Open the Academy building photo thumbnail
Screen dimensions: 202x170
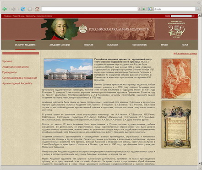[x=68, y=73]
